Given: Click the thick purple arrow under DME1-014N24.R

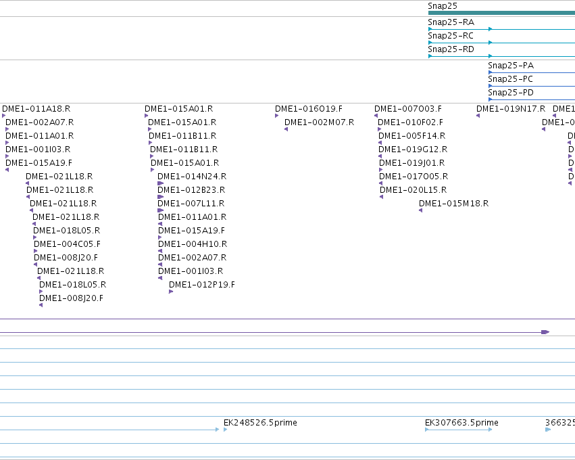Looking at the screenshot, I should [x=160, y=183].
